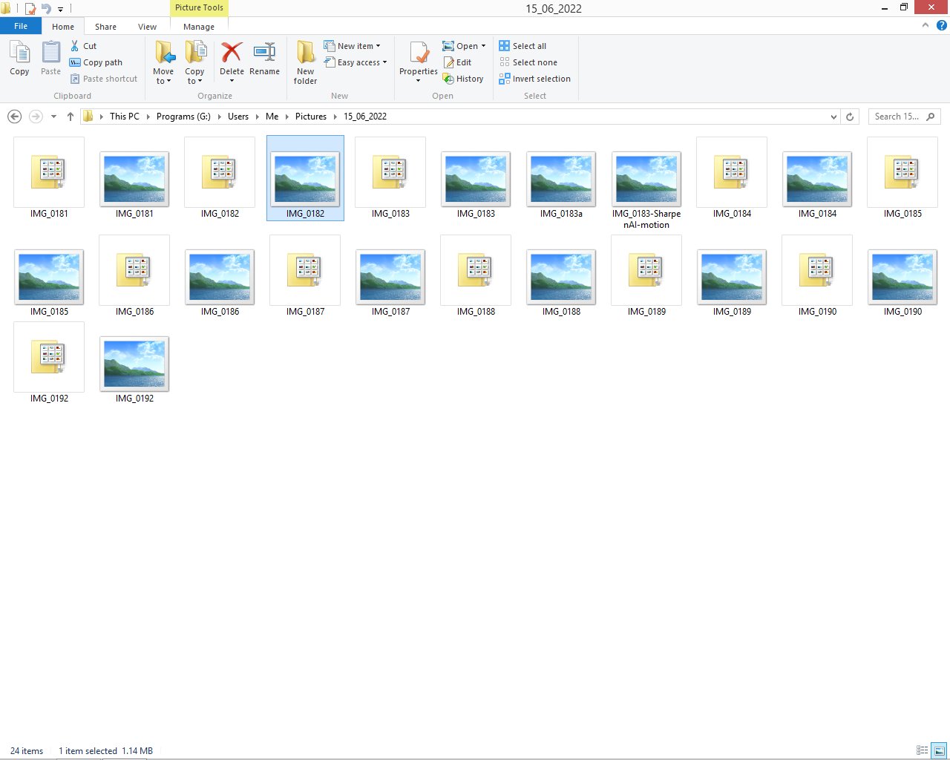Open the New item dropdown
Screen dimensions: 950x760
click(355, 45)
